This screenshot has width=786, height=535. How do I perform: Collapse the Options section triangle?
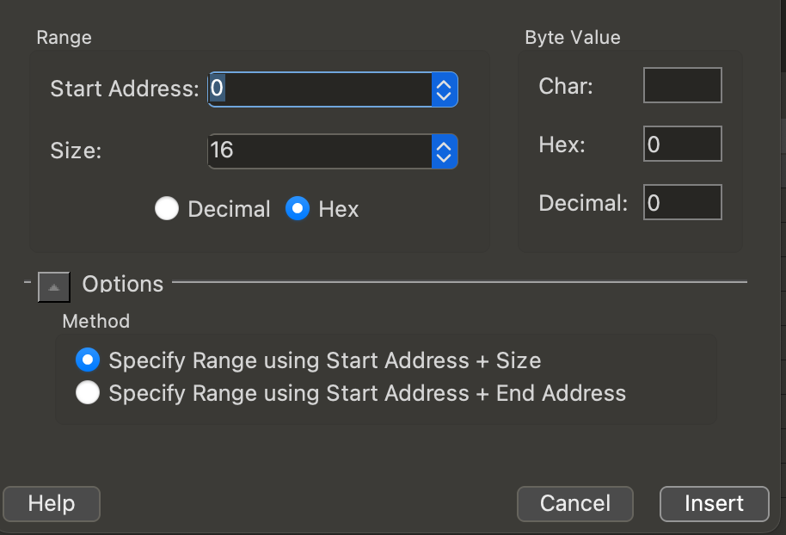(x=54, y=286)
